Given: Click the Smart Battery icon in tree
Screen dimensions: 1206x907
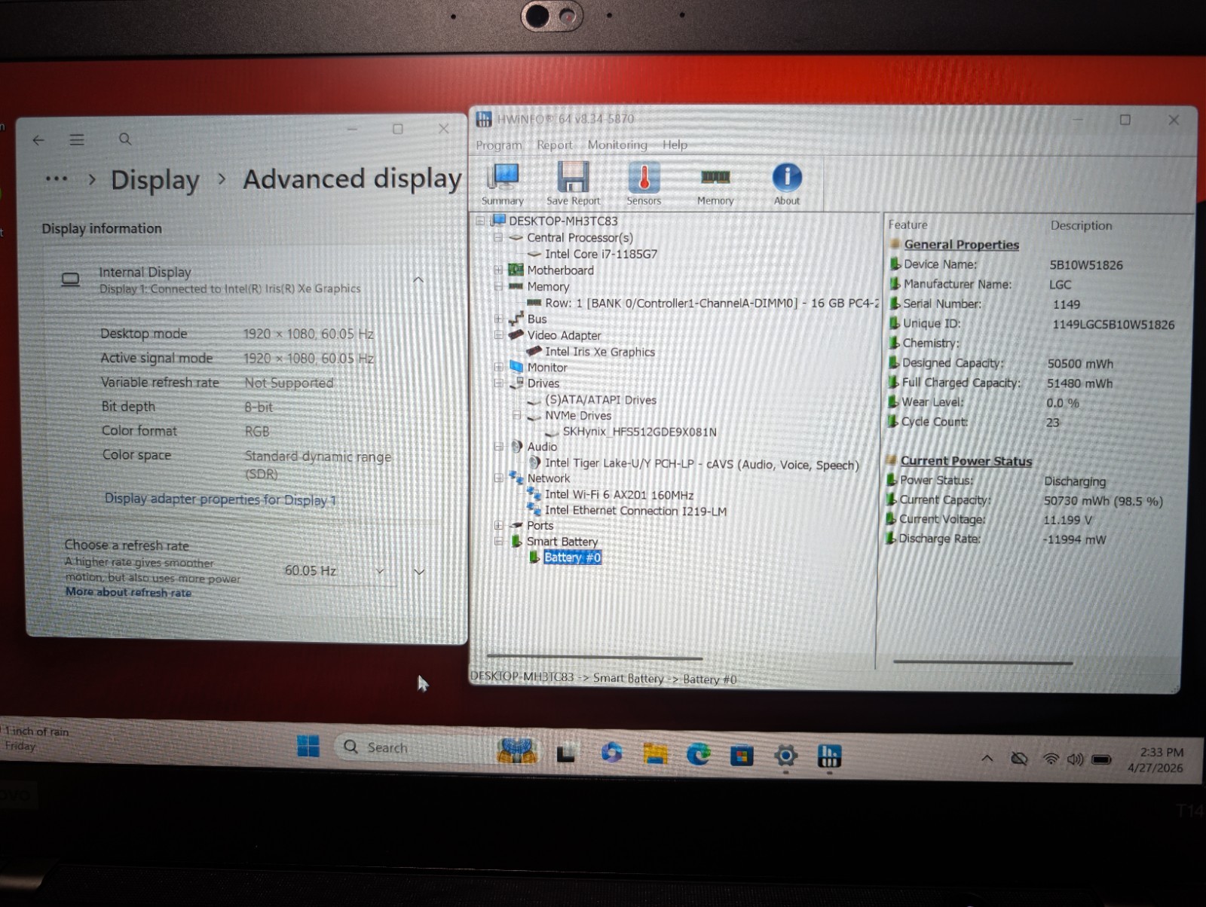Looking at the screenshot, I should (516, 541).
